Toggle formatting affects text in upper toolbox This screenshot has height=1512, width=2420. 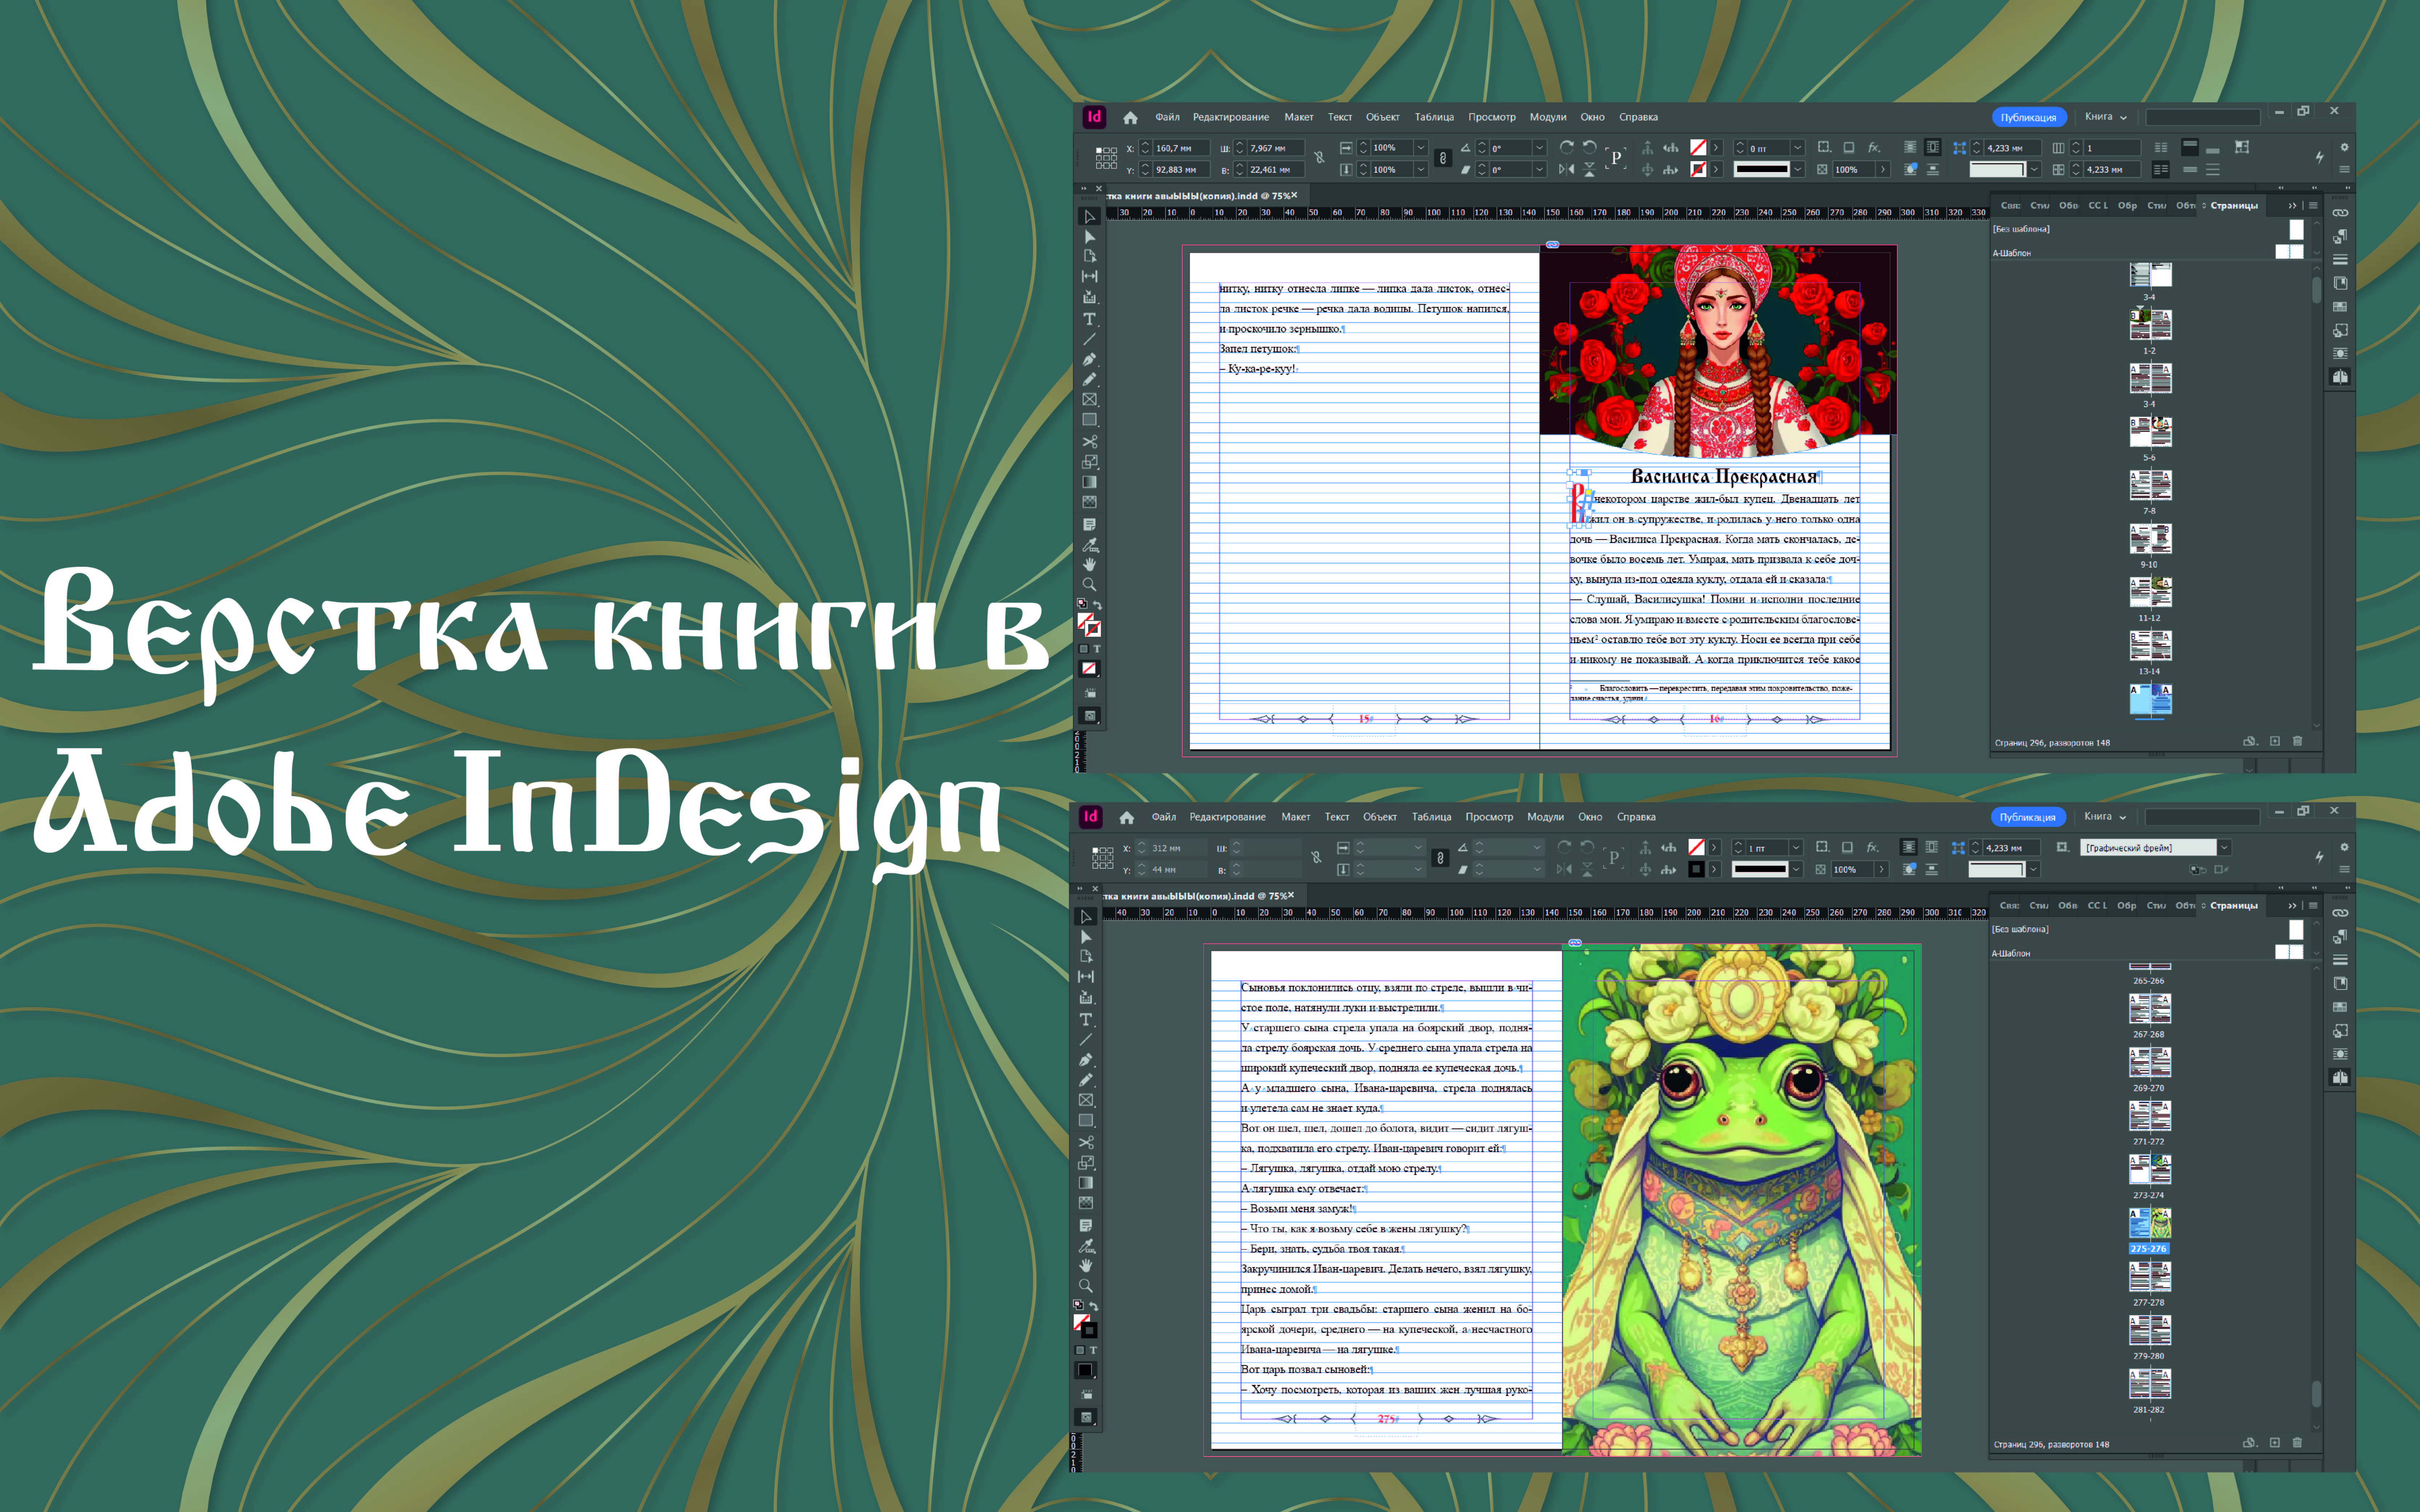pyautogui.click(x=1097, y=649)
